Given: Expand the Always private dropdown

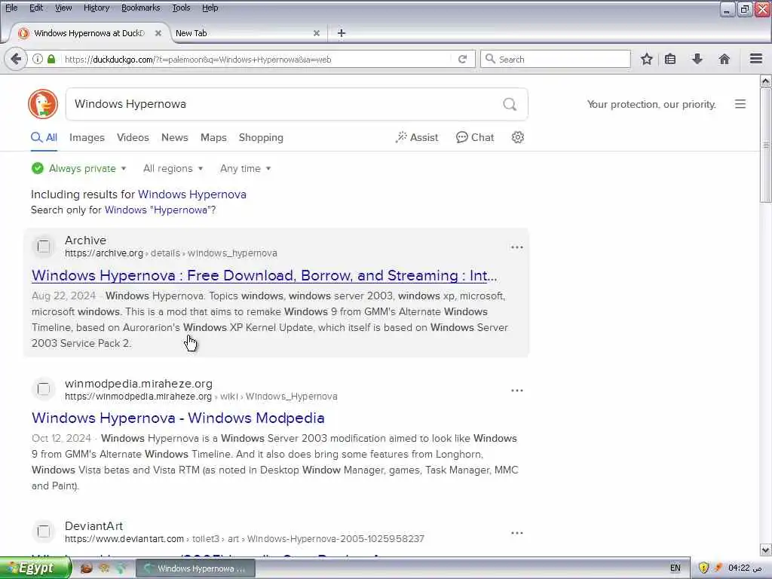Looking at the screenshot, I should [x=78, y=168].
